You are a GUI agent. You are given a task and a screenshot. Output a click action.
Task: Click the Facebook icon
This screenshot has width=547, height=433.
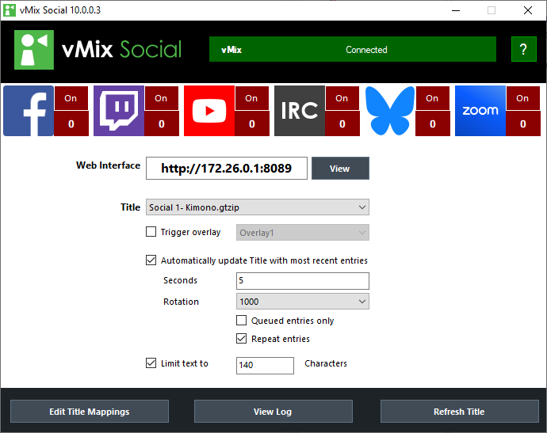tap(29, 111)
